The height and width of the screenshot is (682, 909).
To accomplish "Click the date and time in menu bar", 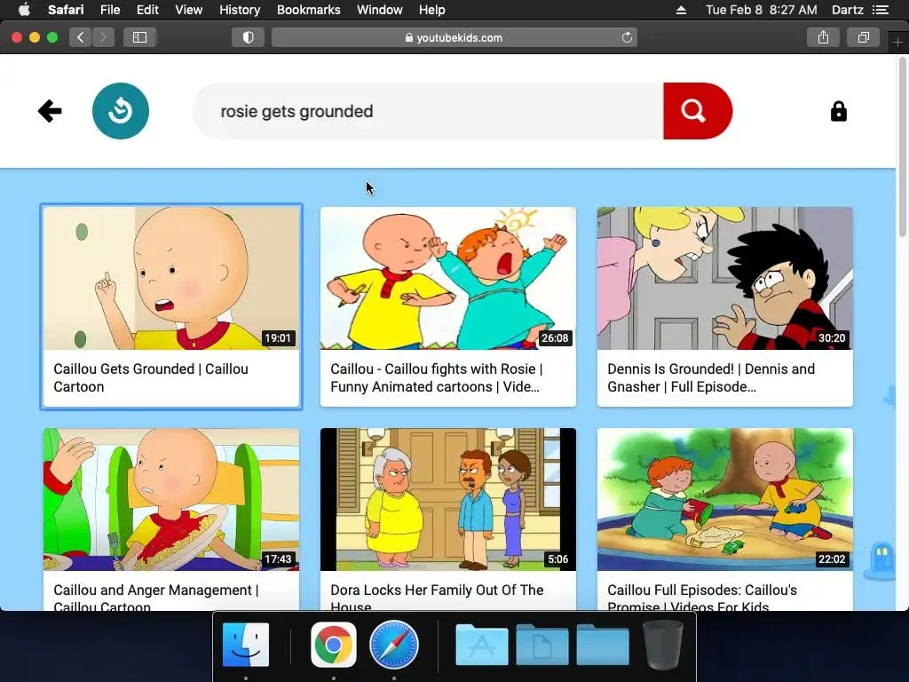I will pyautogui.click(x=761, y=10).
